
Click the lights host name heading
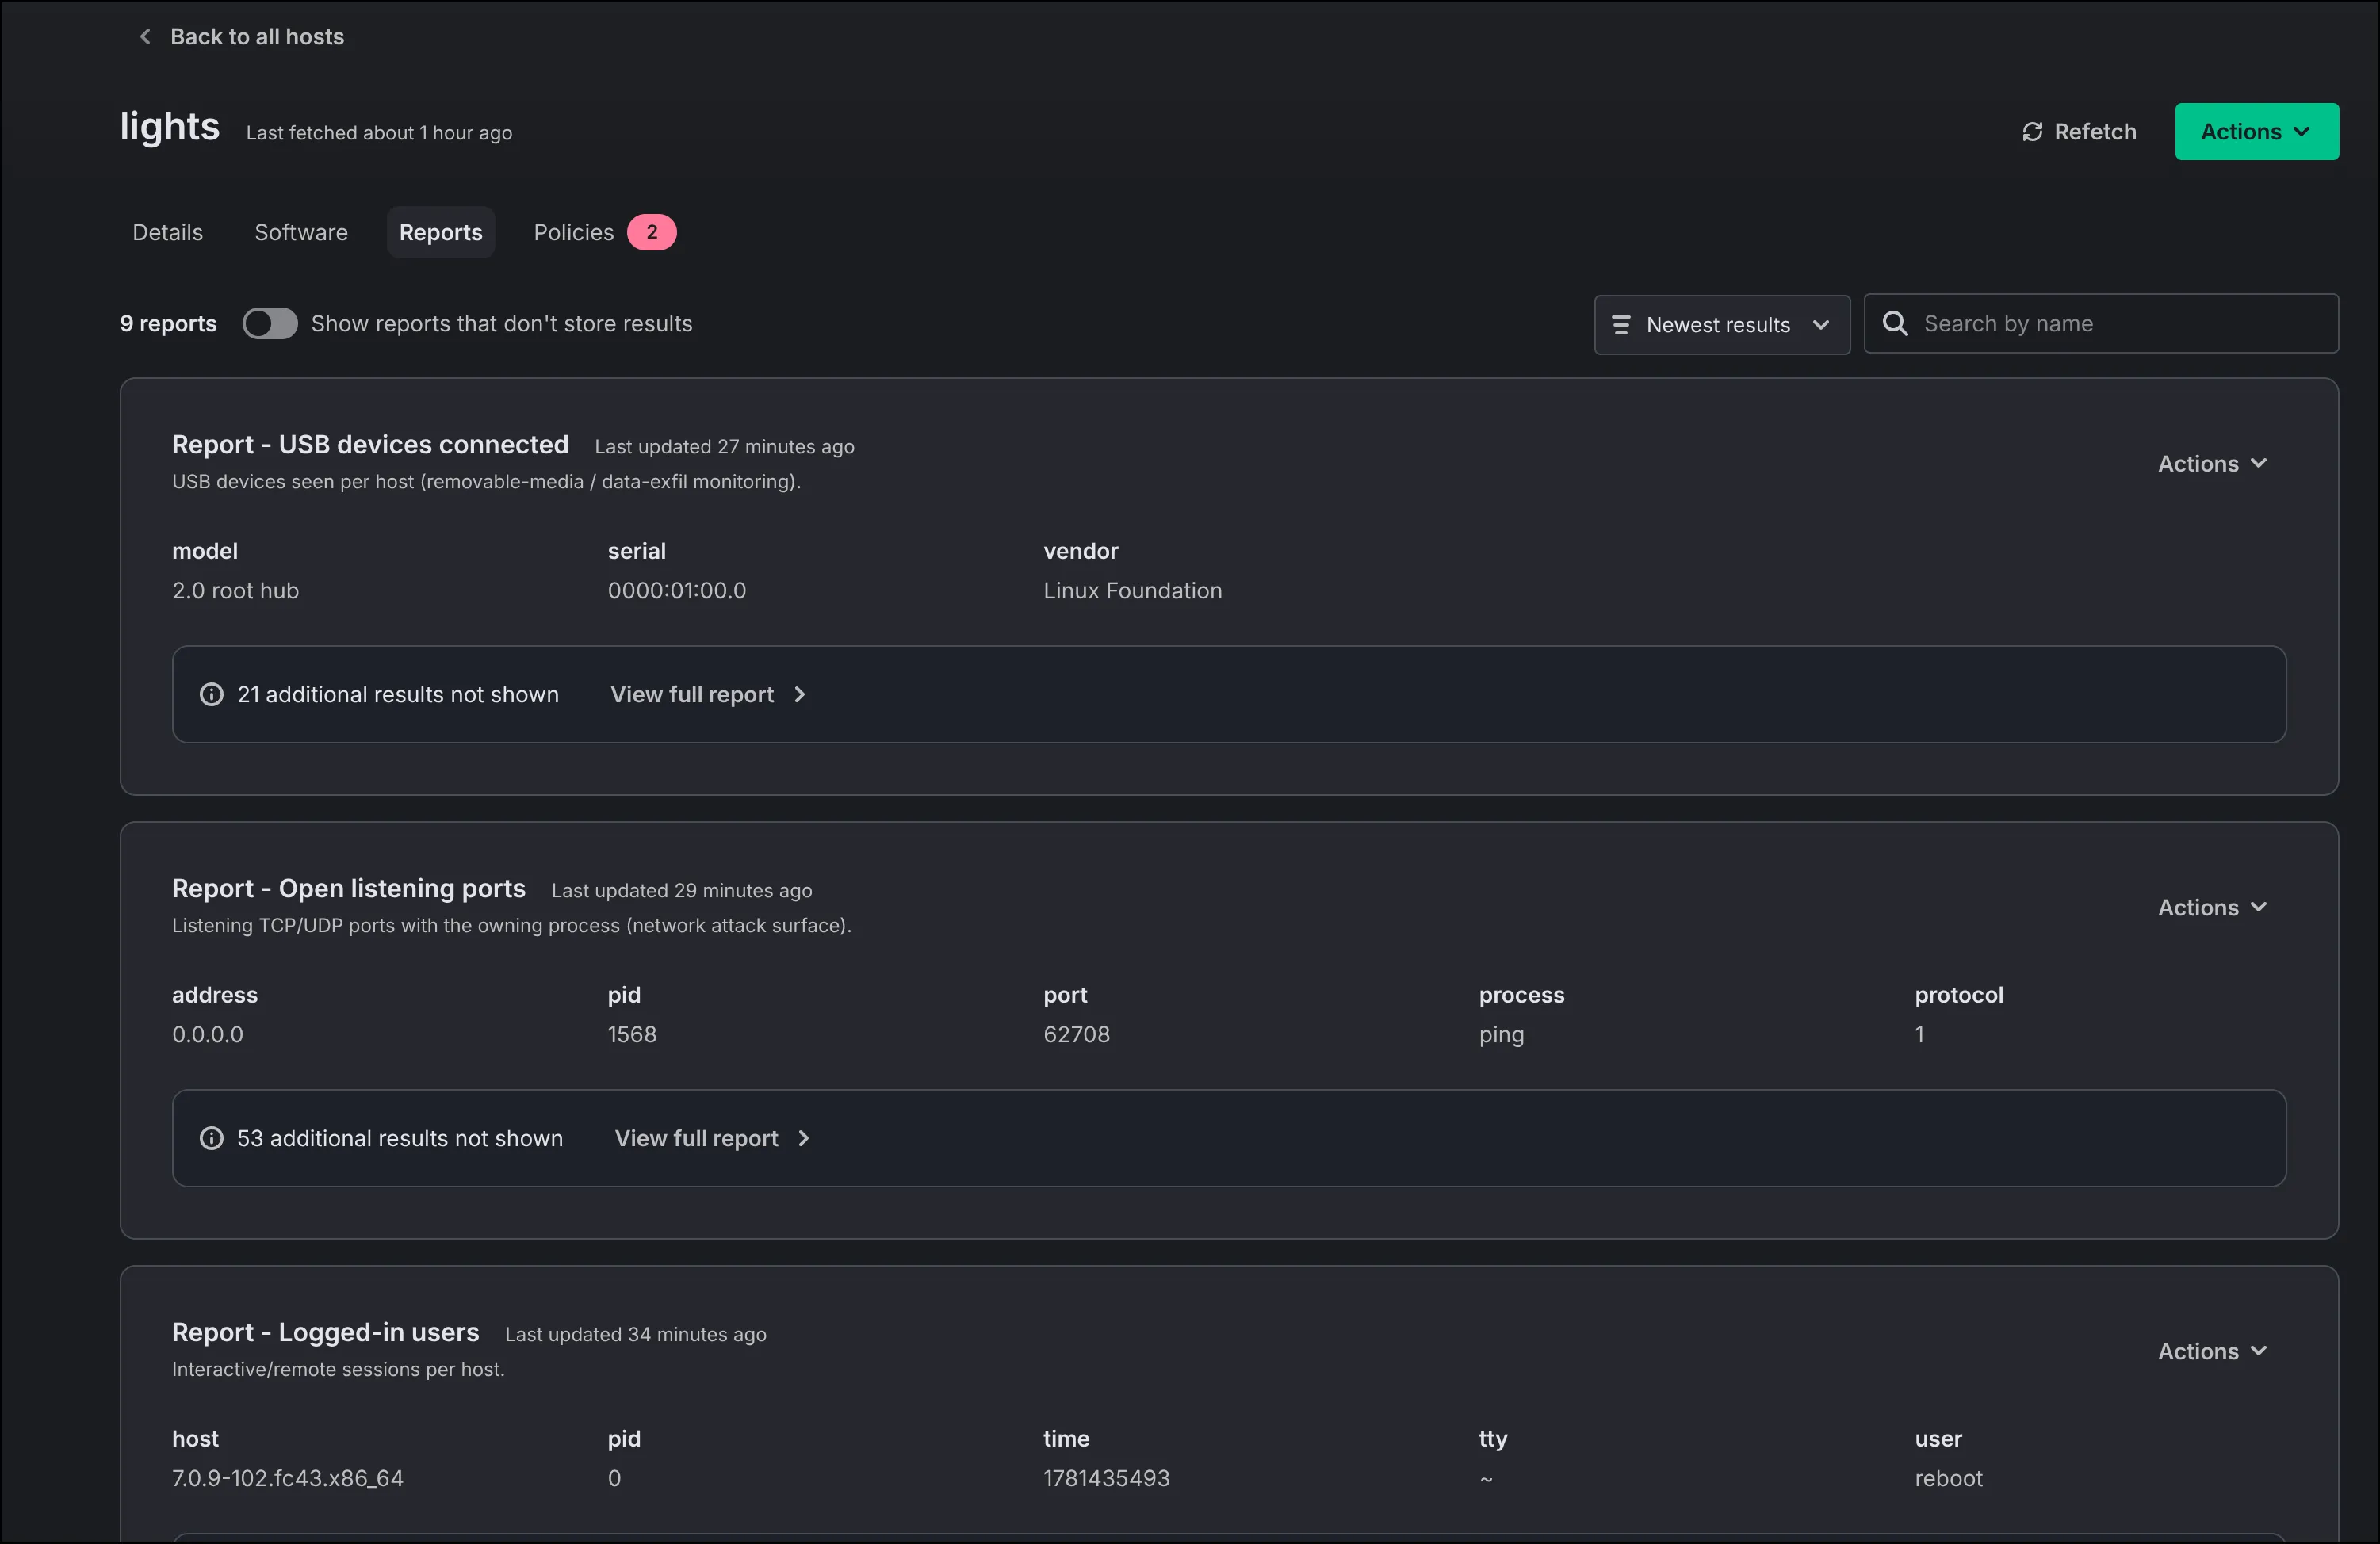click(170, 127)
